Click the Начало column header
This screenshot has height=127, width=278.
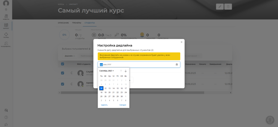(203, 64)
